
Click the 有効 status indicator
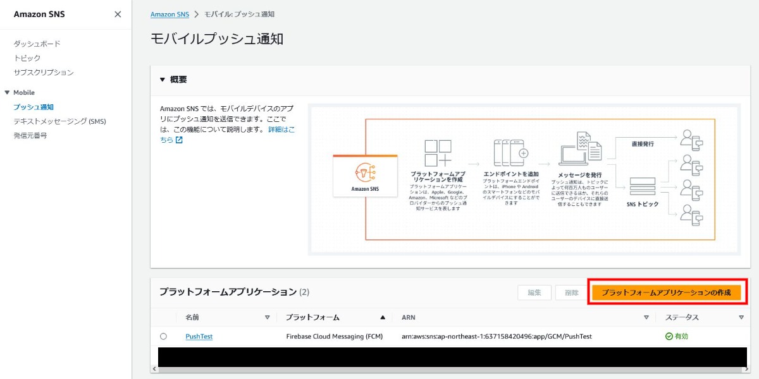coord(676,337)
